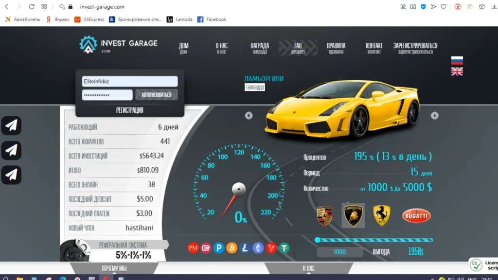Switch site language to English flag
Viewport: 498px width, 280px height.
[x=456, y=71]
